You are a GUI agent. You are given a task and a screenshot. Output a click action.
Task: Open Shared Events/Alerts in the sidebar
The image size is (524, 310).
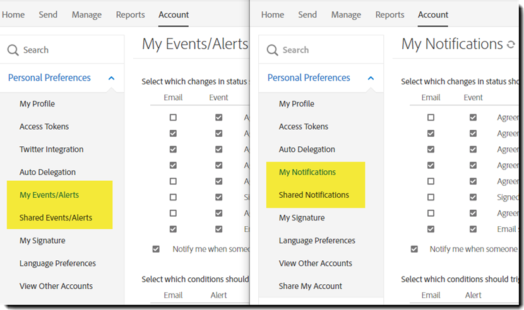coord(56,217)
